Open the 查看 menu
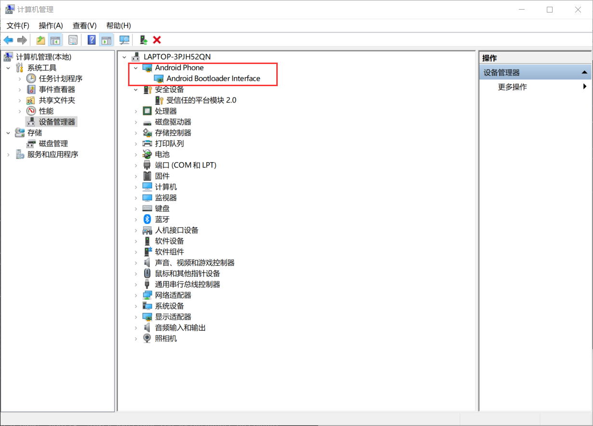 pyautogui.click(x=84, y=26)
